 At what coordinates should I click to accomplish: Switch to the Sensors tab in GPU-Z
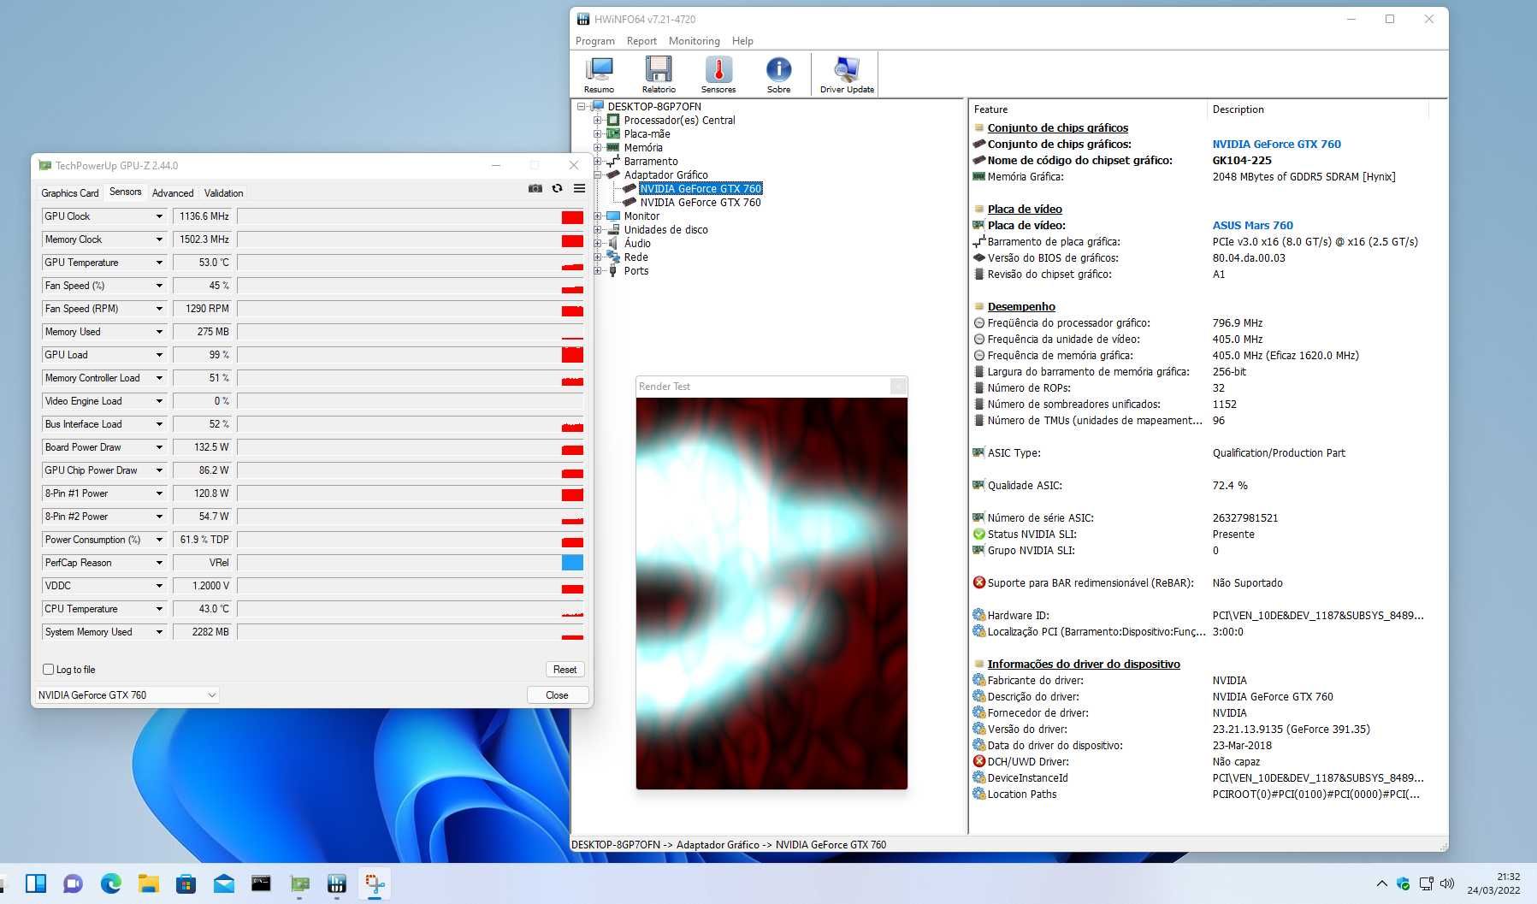[126, 192]
